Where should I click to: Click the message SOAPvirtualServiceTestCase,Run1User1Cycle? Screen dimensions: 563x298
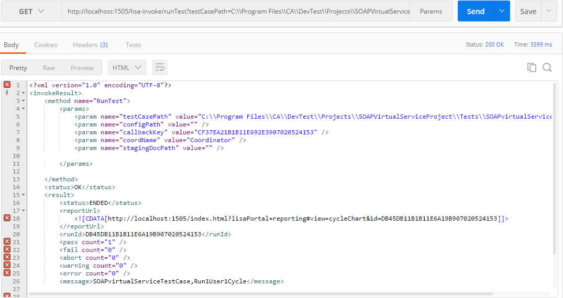[x=170, y=281]
